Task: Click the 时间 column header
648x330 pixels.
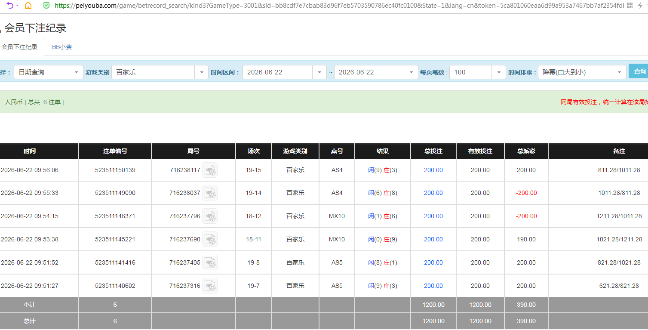Action: [x=30, y=151]
